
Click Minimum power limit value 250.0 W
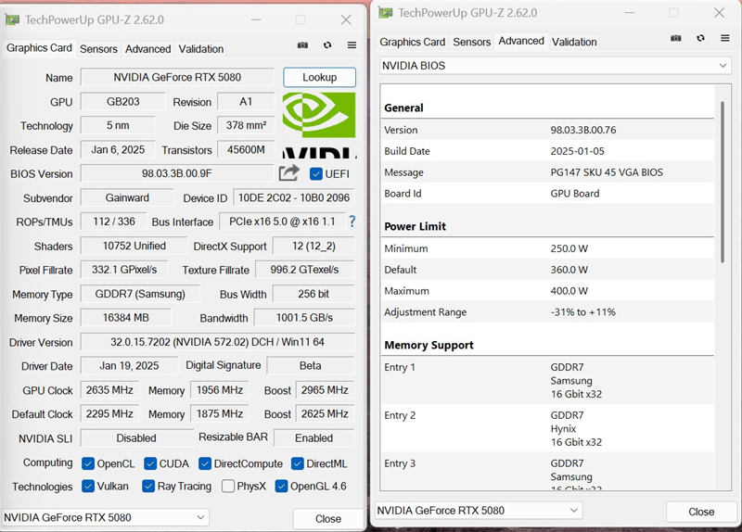[x=569, y=248]
